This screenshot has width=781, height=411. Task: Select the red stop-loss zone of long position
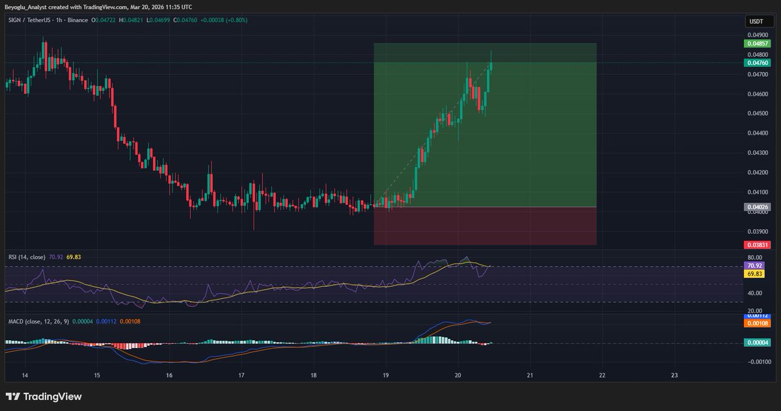click(x=485, y=226)
